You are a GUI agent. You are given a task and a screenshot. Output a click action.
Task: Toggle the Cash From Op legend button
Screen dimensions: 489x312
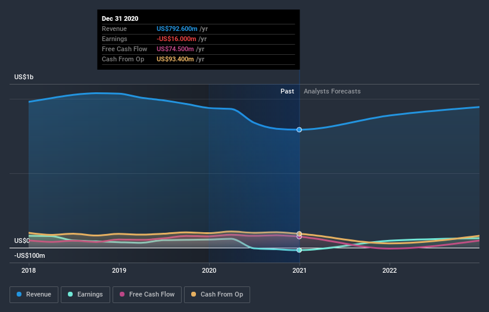coord(217,295)
